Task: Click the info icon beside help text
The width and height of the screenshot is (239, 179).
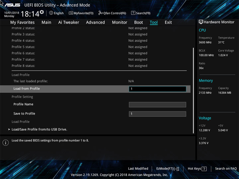Action: [6, 143]
